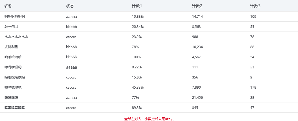Click the 状态 column header

coord(70,6)
